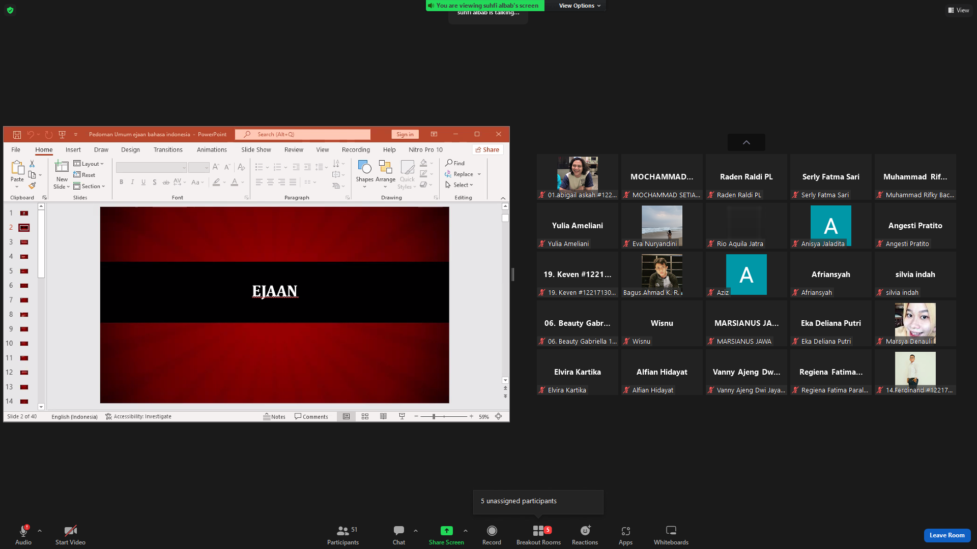The width and height of the screenshot is (977, 549).
Task: Expand audio settings arrow next to Audio
Action: (40, 531)
